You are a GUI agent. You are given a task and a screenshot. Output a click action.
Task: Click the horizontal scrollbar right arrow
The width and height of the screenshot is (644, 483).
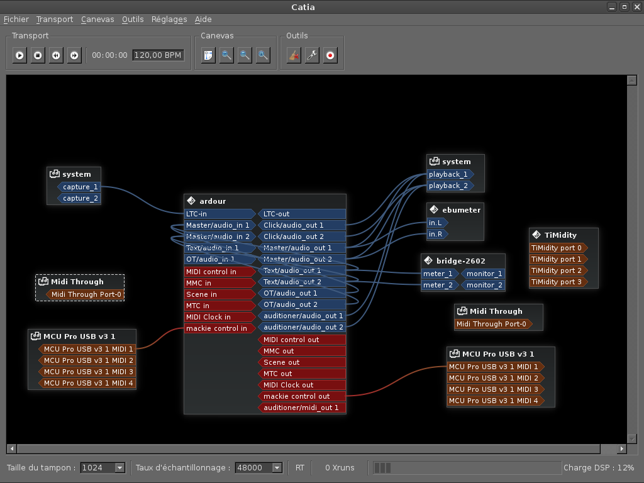(x=622, y=448)
